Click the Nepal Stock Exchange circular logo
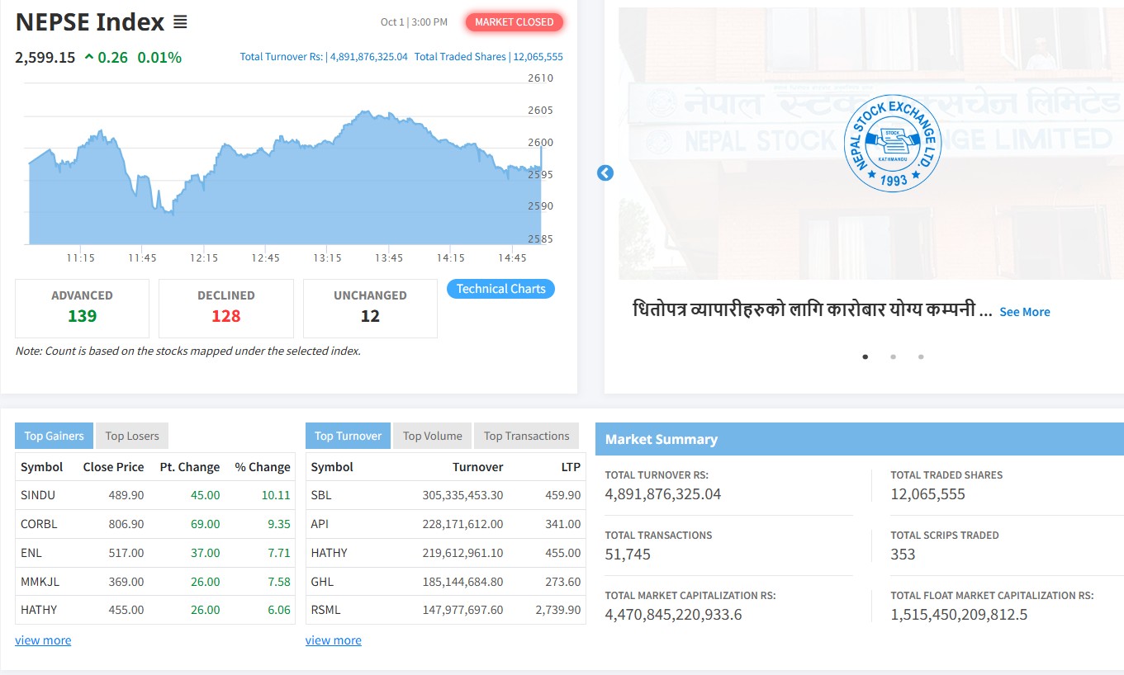Viewport: 1124px width, 675px height. [894, 144]
